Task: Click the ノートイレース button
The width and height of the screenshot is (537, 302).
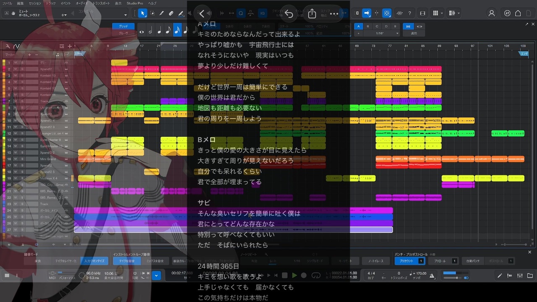Action: pyautogui.click(x=375, y=261)
